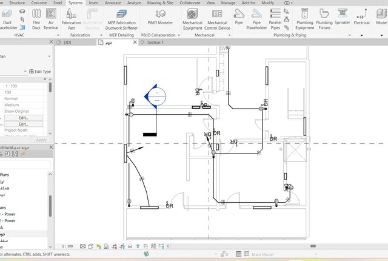The image size is (388, 261).
Task: Click the worksharing monitor icon in status bar
Action: tap(146, 254)
